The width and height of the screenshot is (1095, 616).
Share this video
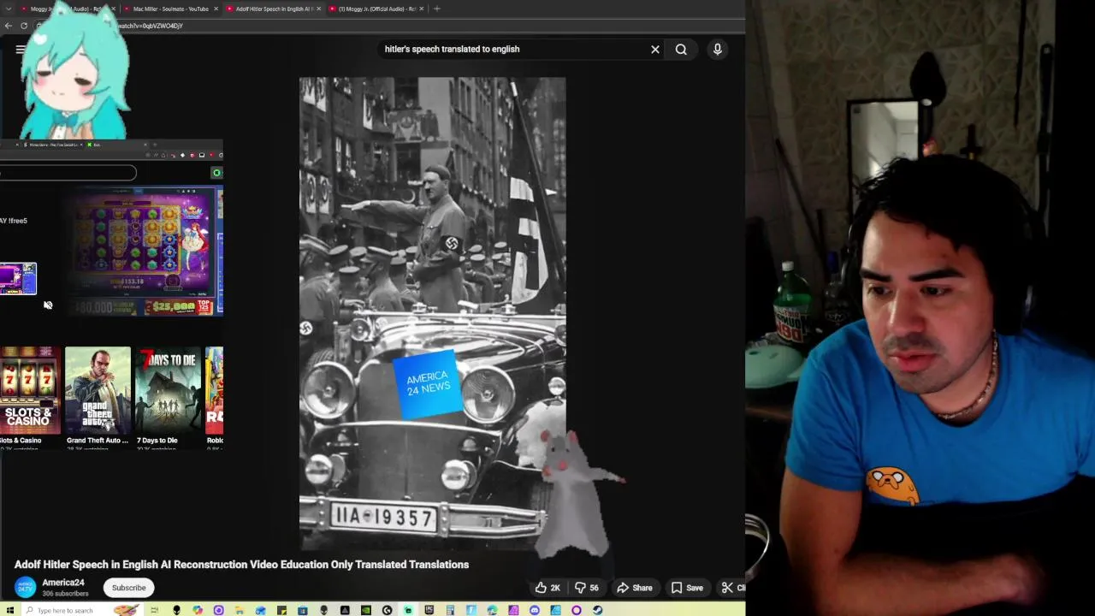coord(635,588)
